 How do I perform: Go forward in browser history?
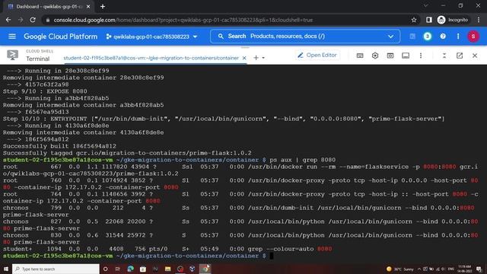click(x=21, y=20)
